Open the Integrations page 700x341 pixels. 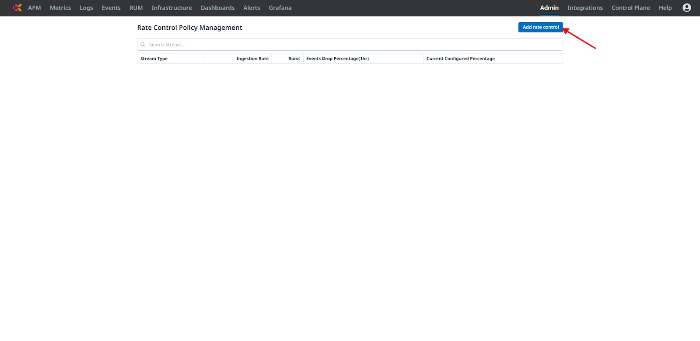click(585, 8)
